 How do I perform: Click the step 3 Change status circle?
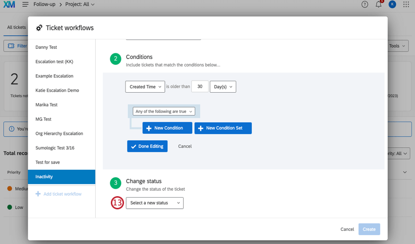tap(115, 183)
